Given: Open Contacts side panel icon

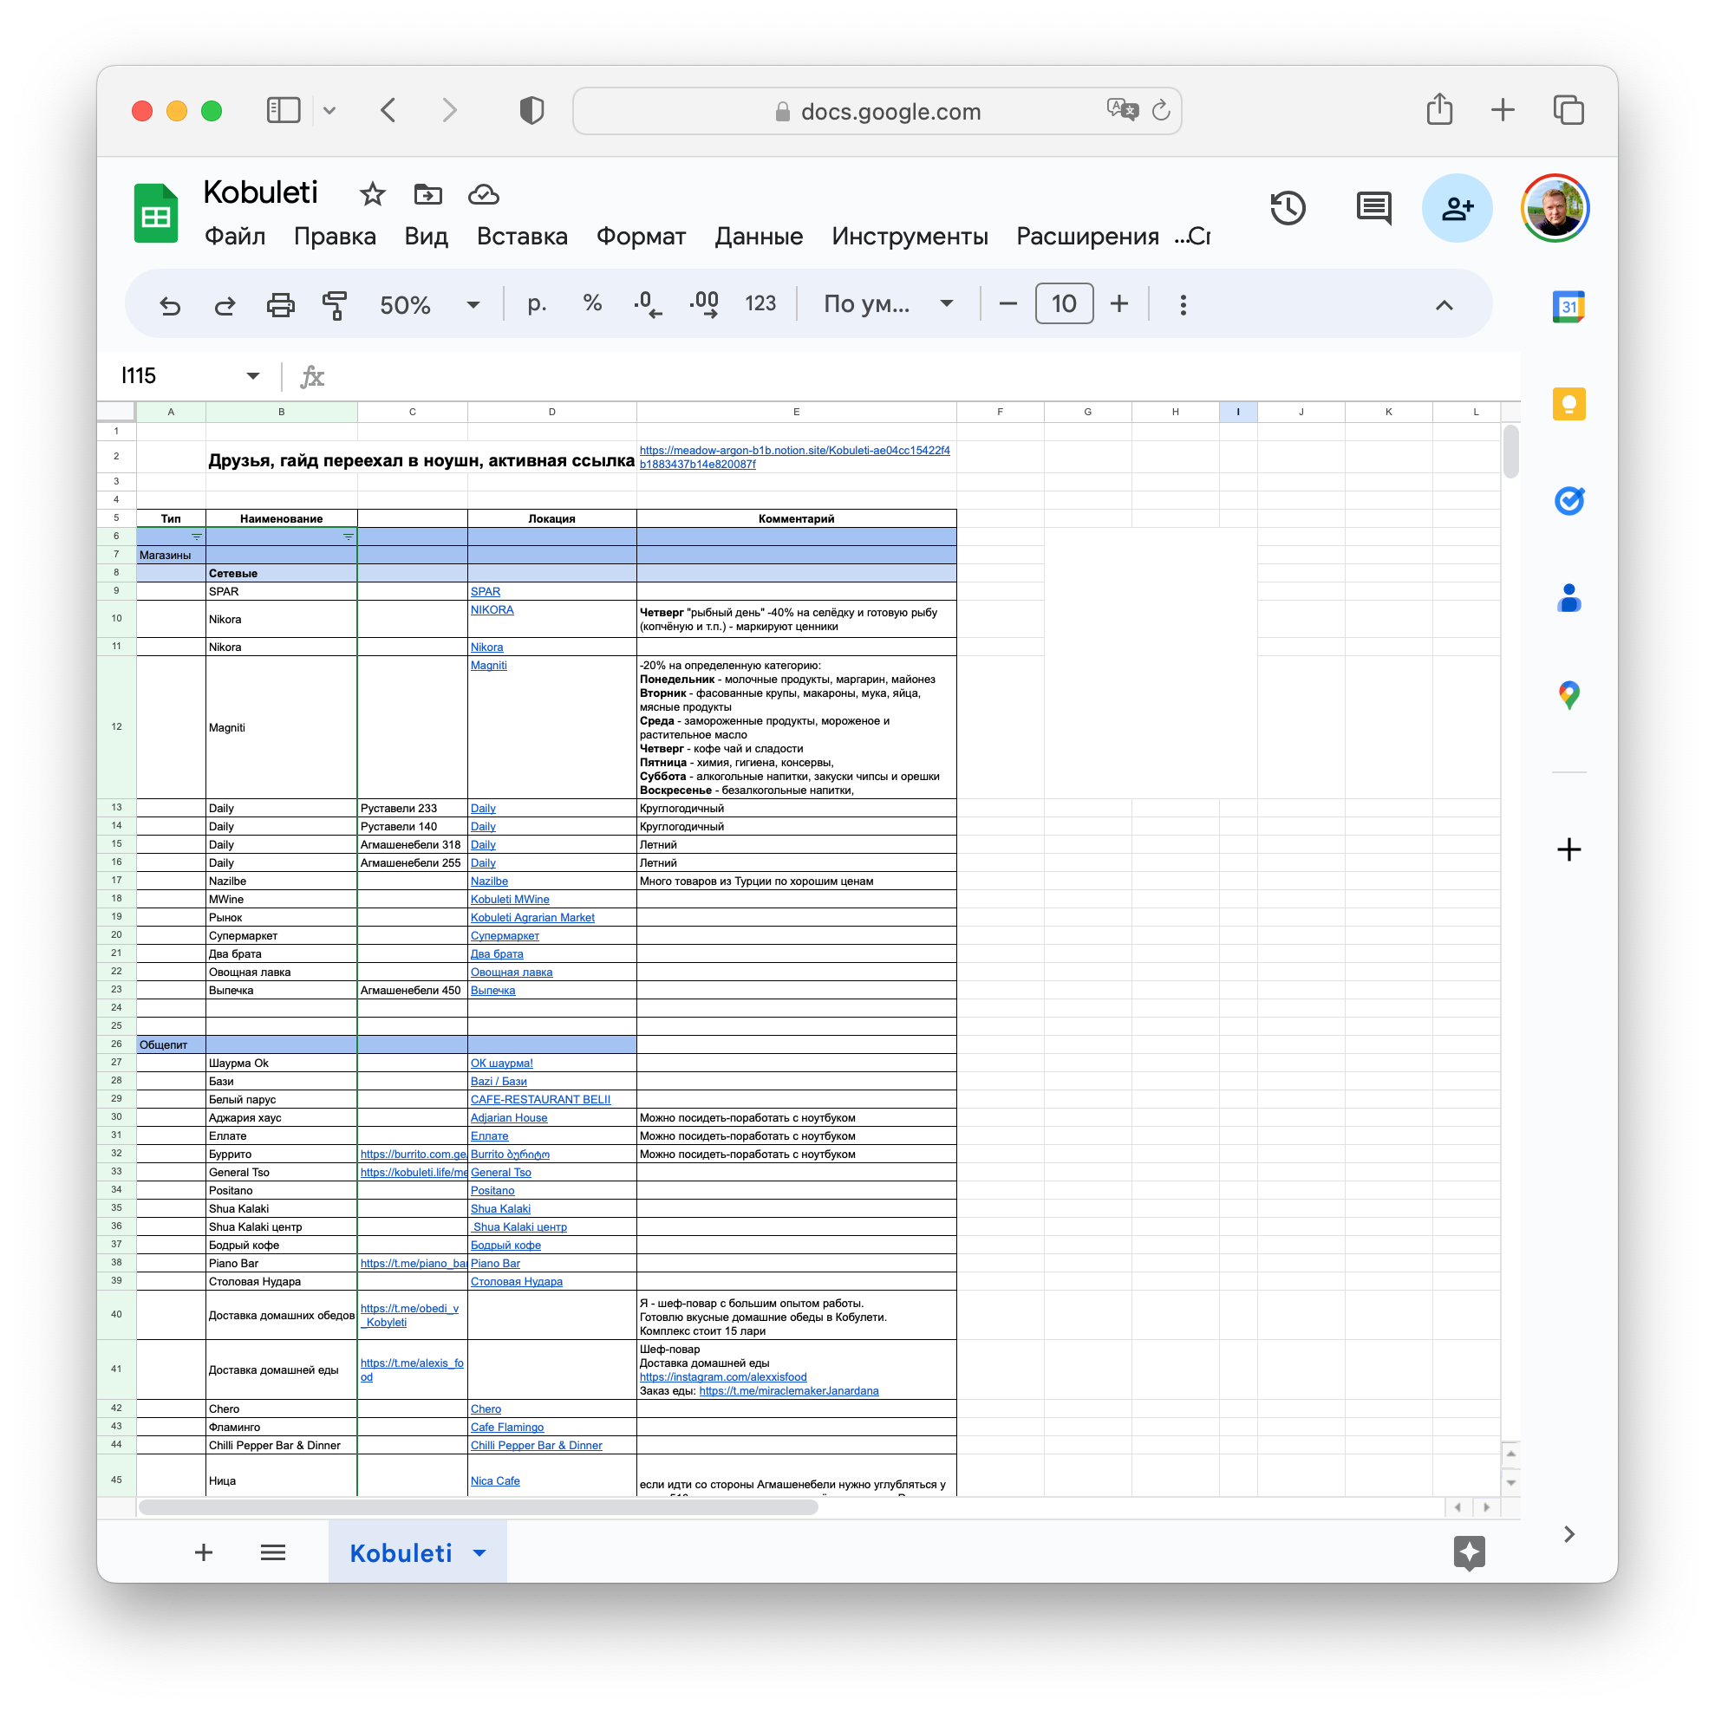Looking at the screenshot, I should tap(1568, 598).
